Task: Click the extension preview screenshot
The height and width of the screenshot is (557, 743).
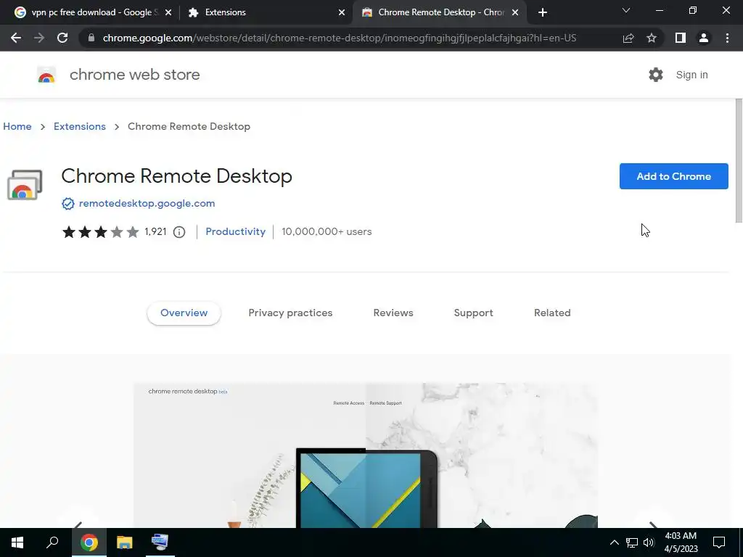Action: pos(366,455)
